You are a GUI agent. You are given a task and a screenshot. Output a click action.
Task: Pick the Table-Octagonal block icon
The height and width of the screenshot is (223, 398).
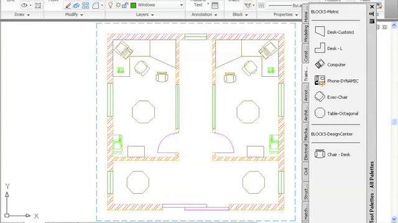click(x=320, y=113)
